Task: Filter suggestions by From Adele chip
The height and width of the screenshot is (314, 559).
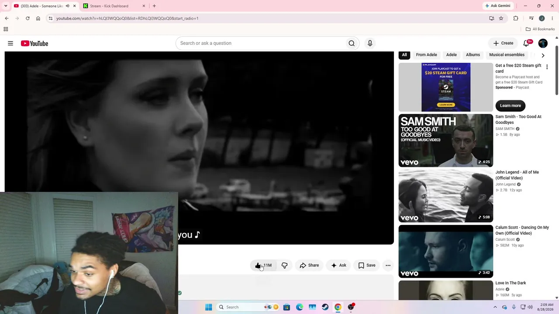Action: click(x=426, y=55)
